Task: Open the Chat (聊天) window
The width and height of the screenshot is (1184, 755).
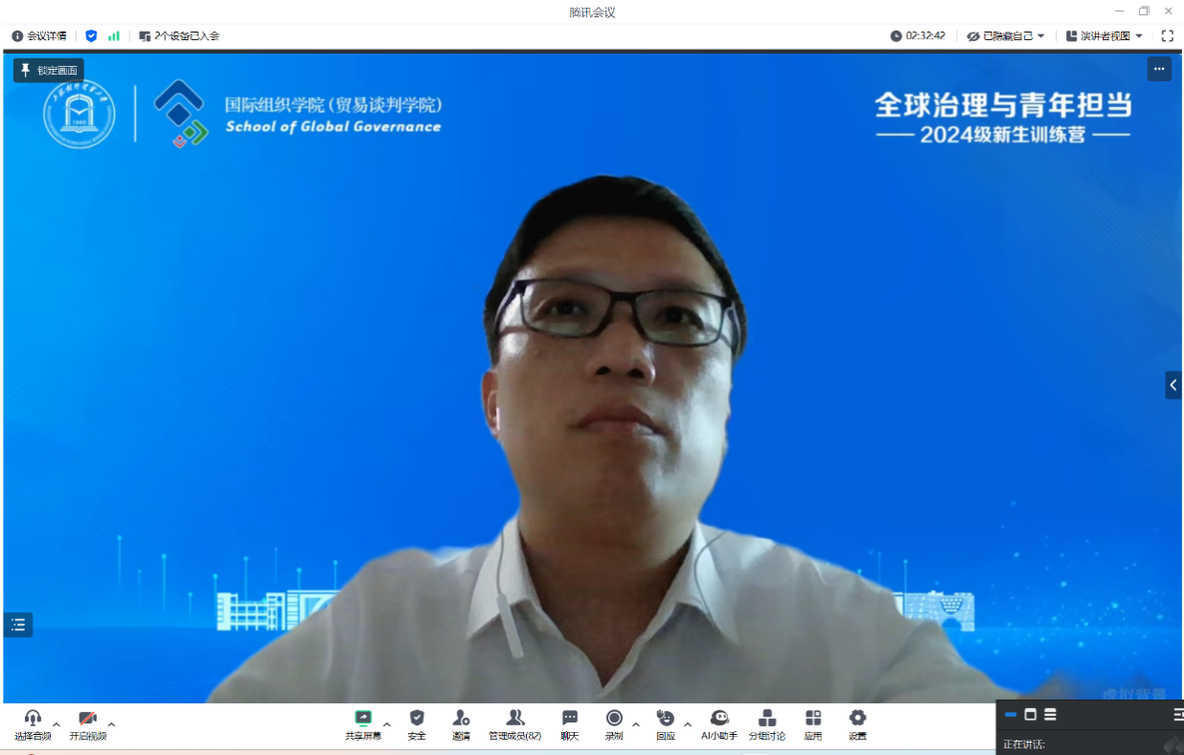Action: [570, 724]
